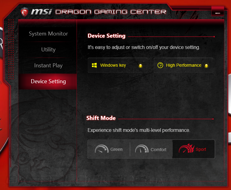Toggle the Windows key indicator light
231x190 pixels.
tap(140, 65)
